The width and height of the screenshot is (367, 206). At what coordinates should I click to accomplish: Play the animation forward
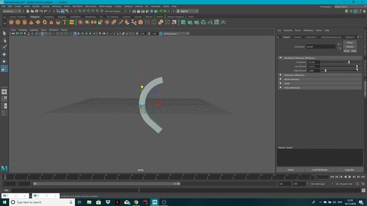coord(350,177)
